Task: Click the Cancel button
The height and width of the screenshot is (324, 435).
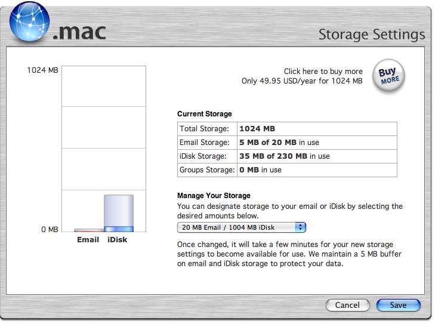Action: [347, 305]
